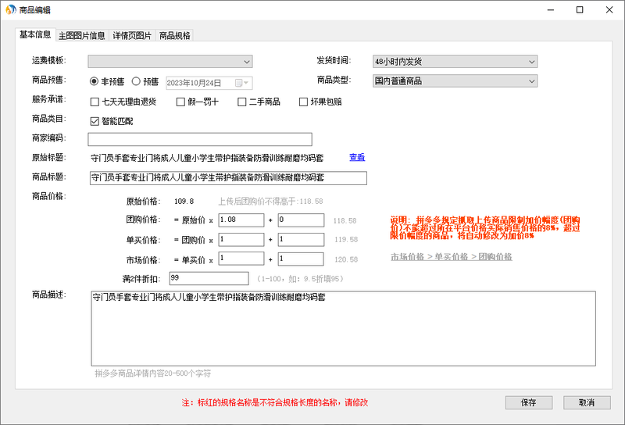The width and height of the screenshot is (625, 425).
Task: Click the hint 拼多多商品详情内容20-500个字符
Action: [152, 373]
